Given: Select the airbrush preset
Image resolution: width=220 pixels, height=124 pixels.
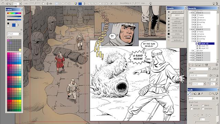Looking at the screenshot, I should point(177,21).
